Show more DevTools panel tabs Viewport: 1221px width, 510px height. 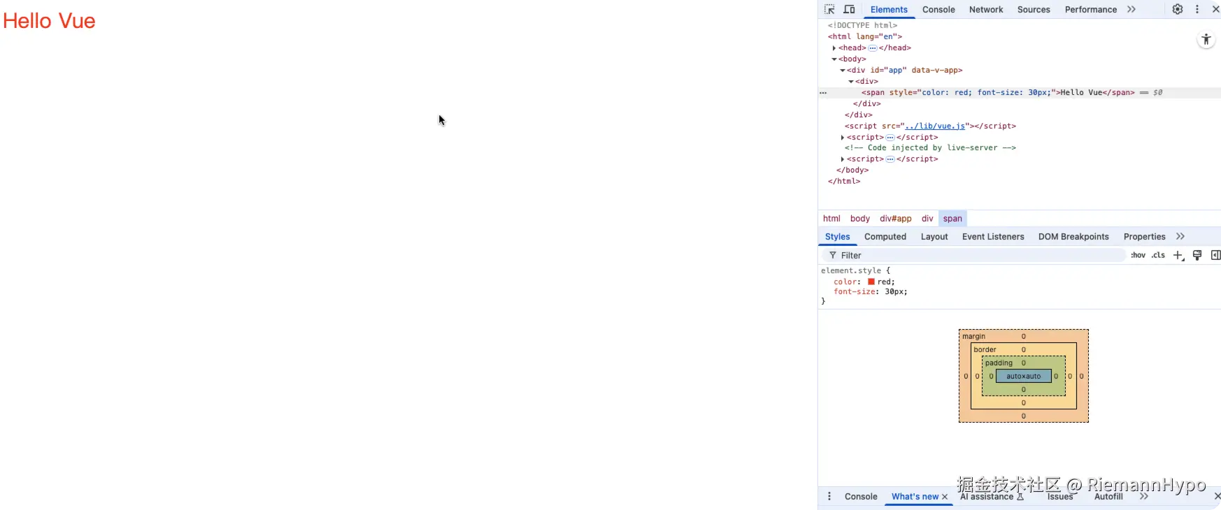click(x=1131, y=9)
